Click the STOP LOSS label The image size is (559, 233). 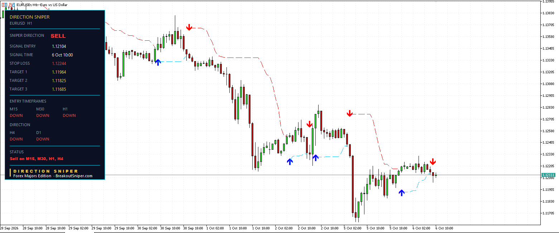20,63
